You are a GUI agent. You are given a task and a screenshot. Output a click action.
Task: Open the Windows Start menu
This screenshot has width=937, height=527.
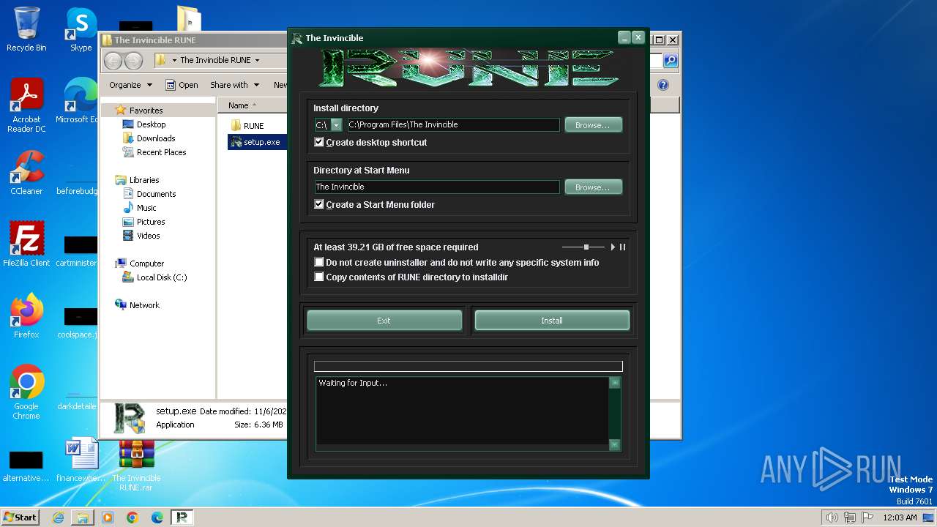coord(20,517)
